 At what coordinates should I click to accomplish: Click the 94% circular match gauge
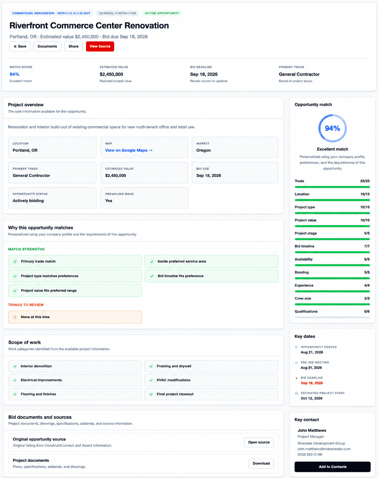point(333,128)
